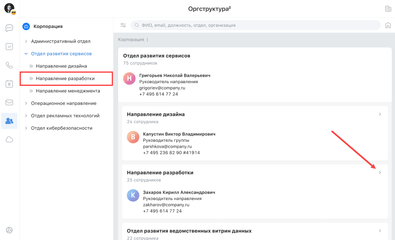Click the 25 сотрудников count

click(144, 180)
